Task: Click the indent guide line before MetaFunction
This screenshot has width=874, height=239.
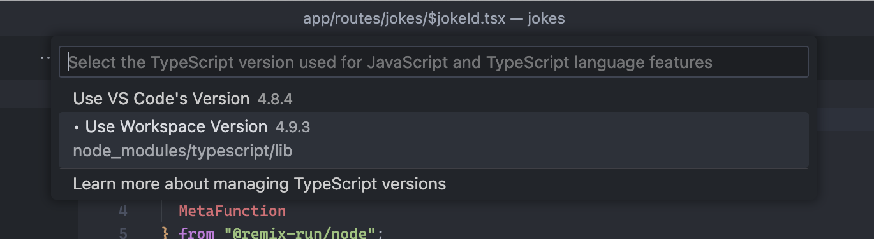Action: [164, 210]
